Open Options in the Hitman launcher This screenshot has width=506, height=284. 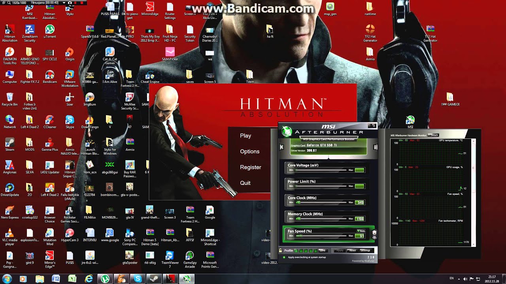pyautogui.click(x=250, y=151)
